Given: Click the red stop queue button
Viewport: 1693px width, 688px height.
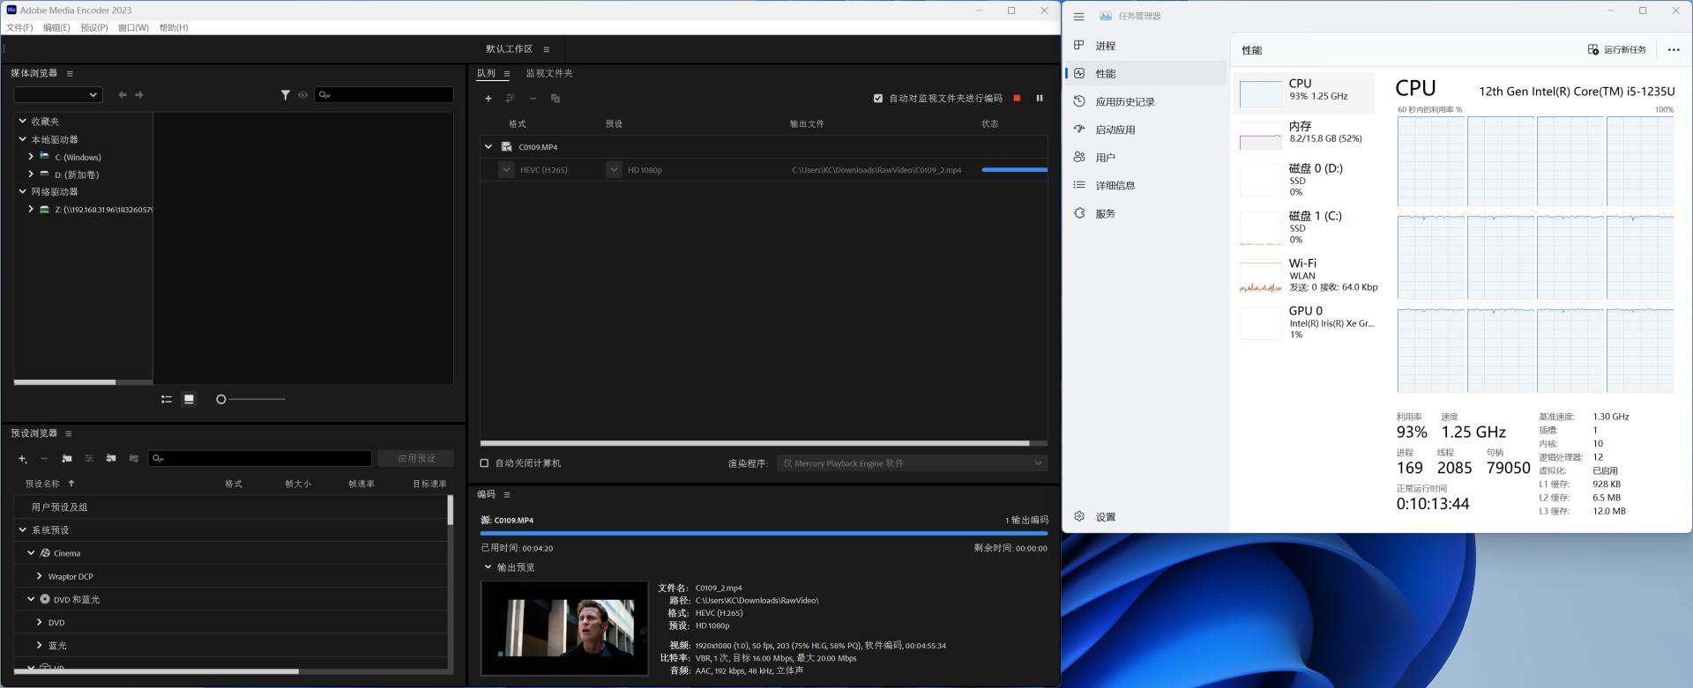Looking at the screenshot, I should coord(1017,98).
